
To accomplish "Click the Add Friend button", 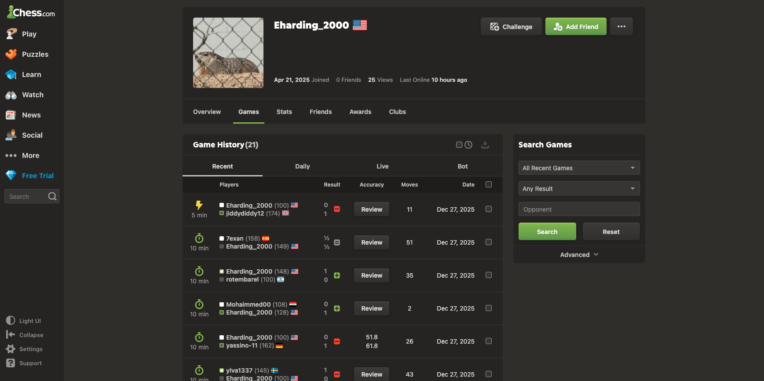I will tap(575, 26).
